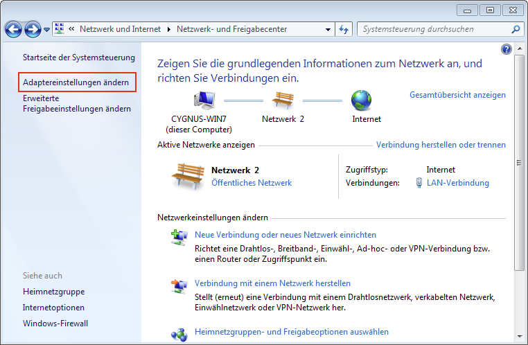Viewport: 528px width, 345px height.
Task: Click the 'Zugriffstyp:' label
Action: (367, 170)
